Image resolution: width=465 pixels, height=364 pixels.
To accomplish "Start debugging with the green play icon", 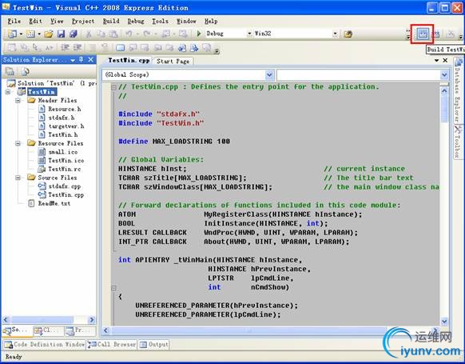I will [x=199, y=34].
